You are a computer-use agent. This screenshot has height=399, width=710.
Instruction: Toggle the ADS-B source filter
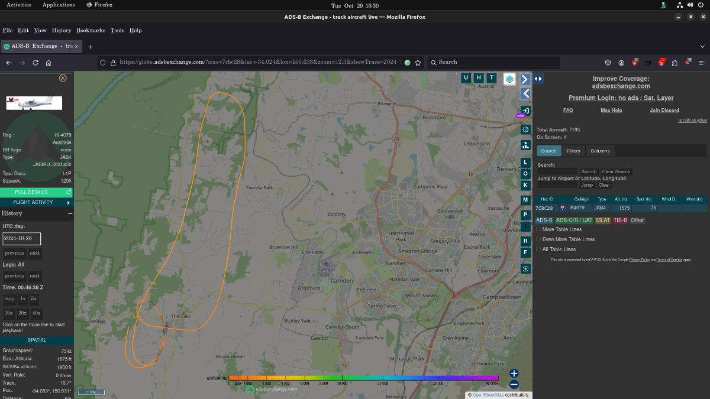(x=544, y=220)
